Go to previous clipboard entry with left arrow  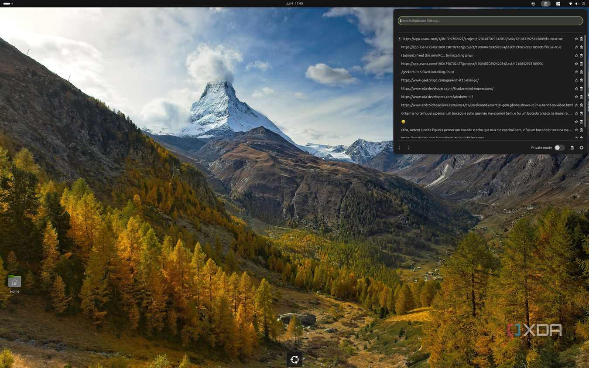pos(399,148)
